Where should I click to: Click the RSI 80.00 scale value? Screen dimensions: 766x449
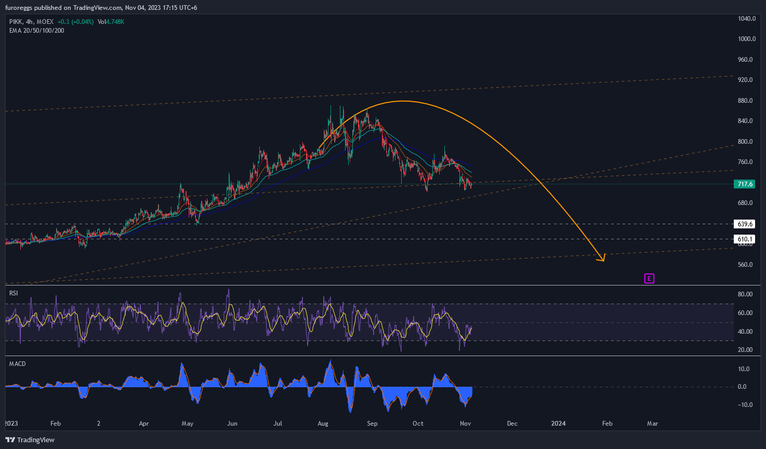pyautogui.click(x=745, y=294)
